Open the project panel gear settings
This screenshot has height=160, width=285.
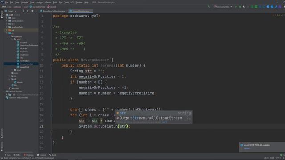click(33, 11)
